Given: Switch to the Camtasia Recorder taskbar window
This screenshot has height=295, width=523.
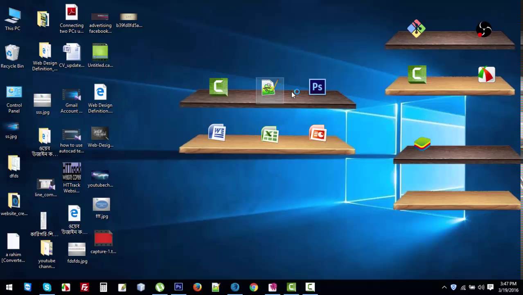Looking at the screenshot, I should pyautogui.click(x=310, y=287).
